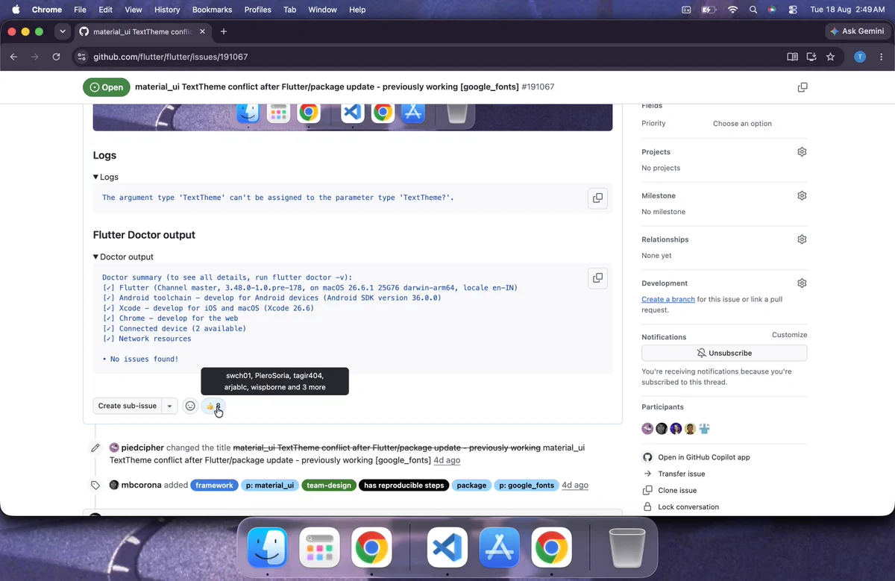Open Chrome three-dot menu
This screenshot has width=895, height=581.
coord(880,57)
